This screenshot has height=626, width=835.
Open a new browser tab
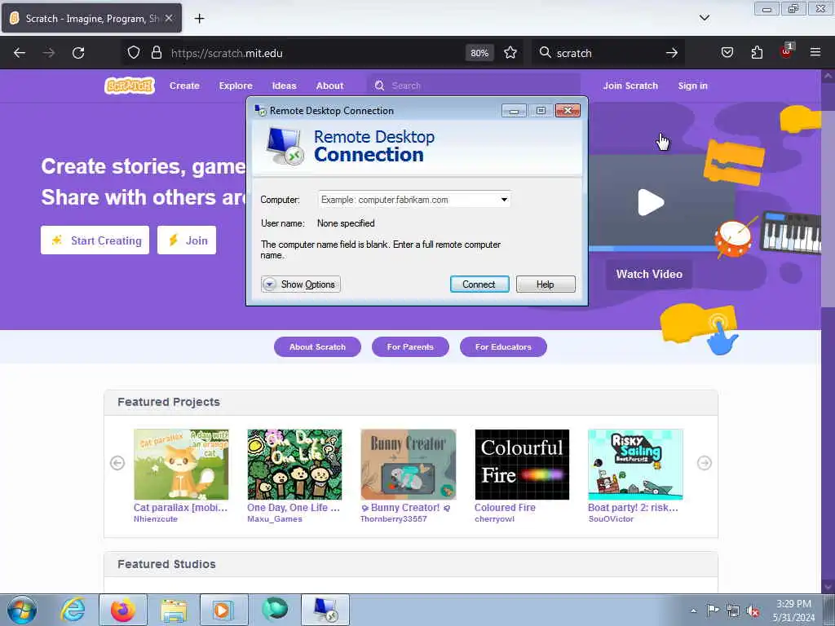pos(199,19)
